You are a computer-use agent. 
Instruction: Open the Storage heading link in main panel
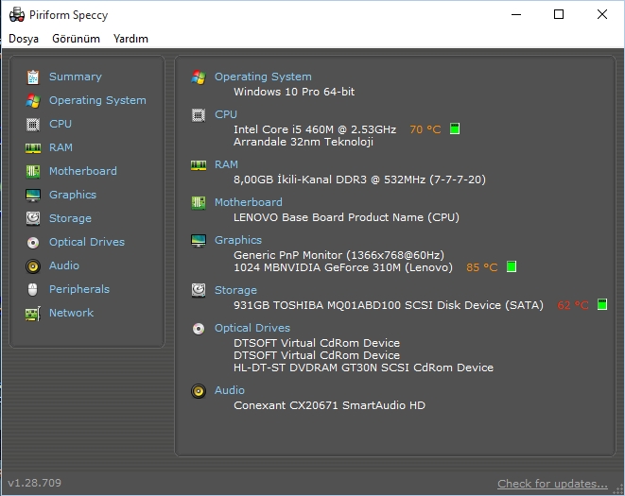[x=235, y=290]
